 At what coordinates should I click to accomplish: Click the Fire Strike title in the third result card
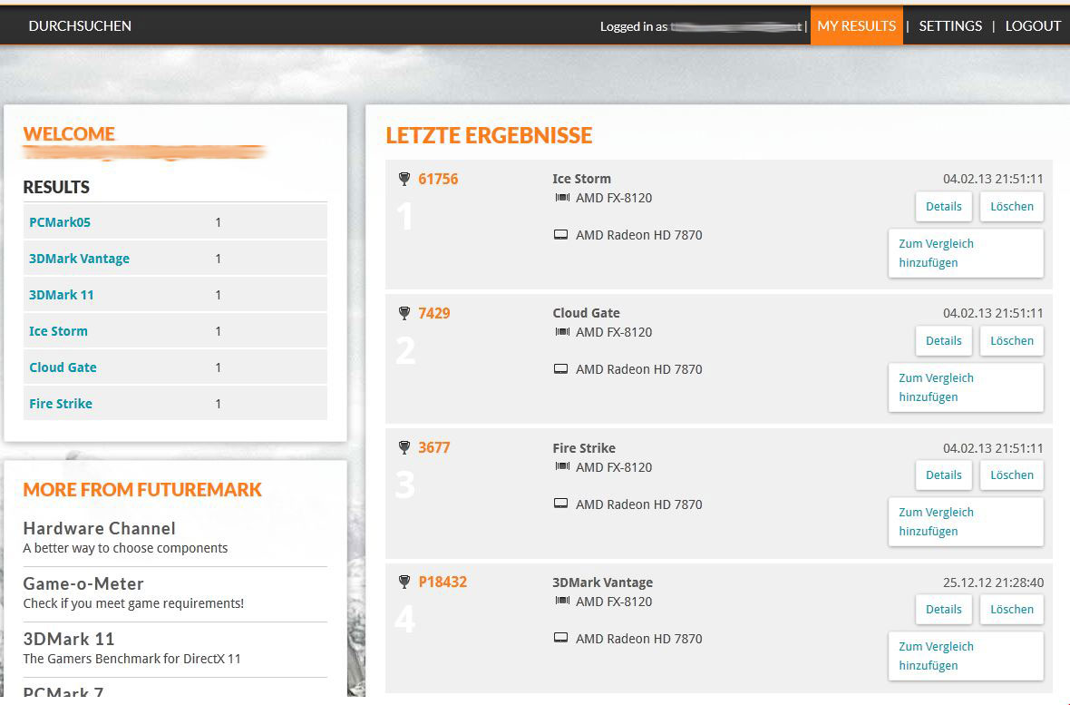pos(584,448)
